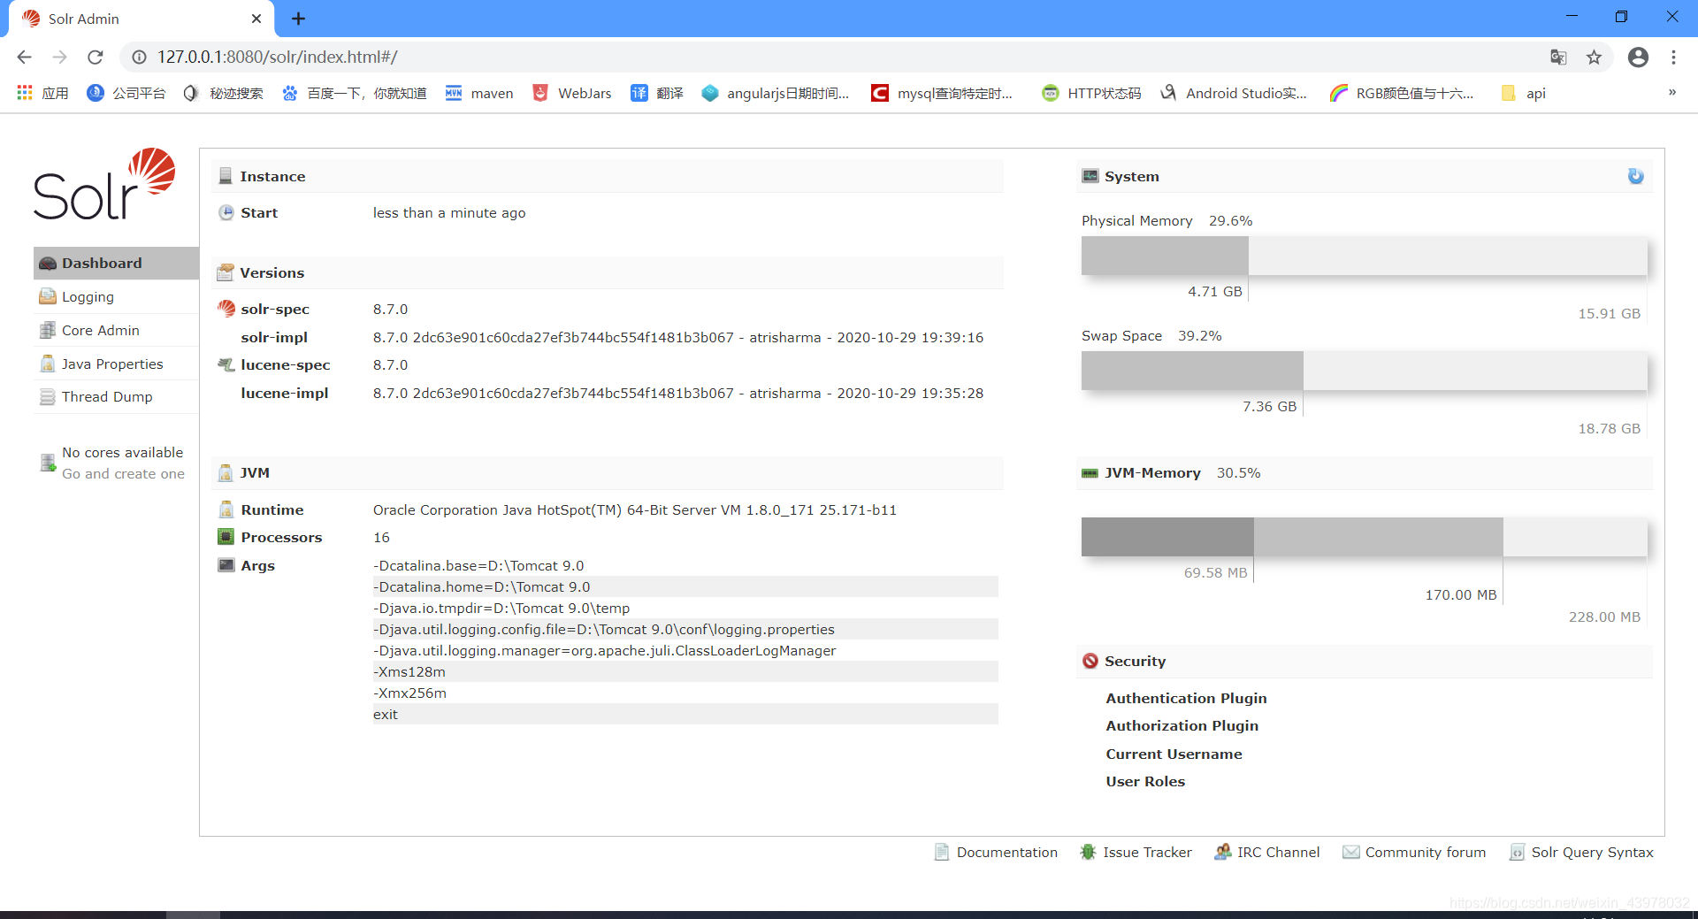Viewport: 1698px width, 919px height.
Task: Open the Logging section
Action: point(116,296)
